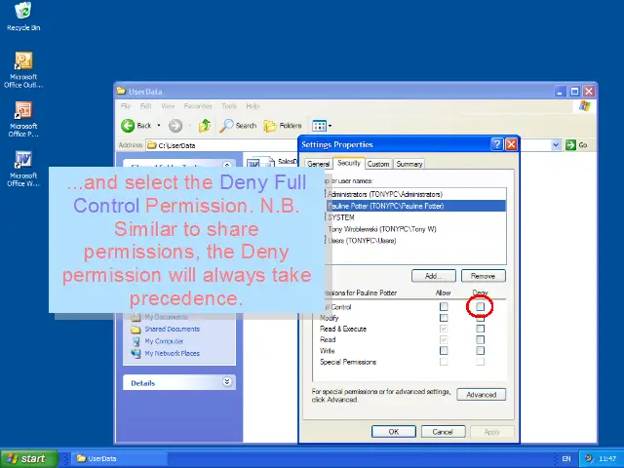This screenshot has width=624, height=468.
Task: Expand the address bar dropdown list
Action: pyautogui.click(x=557, y=145)
